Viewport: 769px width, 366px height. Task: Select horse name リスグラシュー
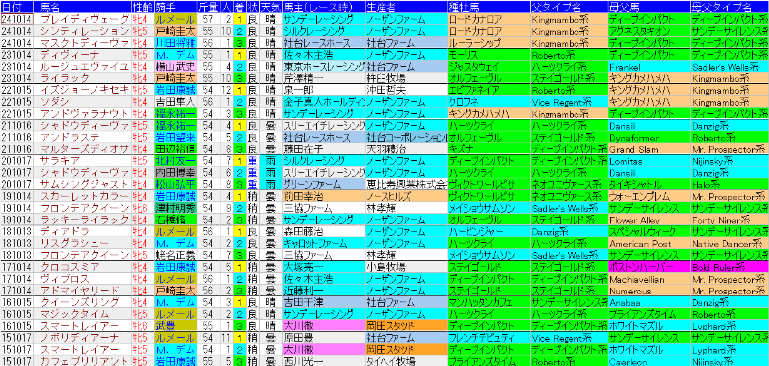point(83,244)
